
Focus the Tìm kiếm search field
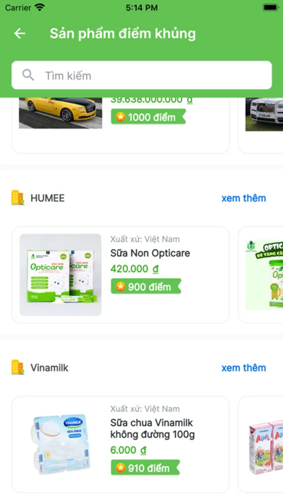point(142,75)
